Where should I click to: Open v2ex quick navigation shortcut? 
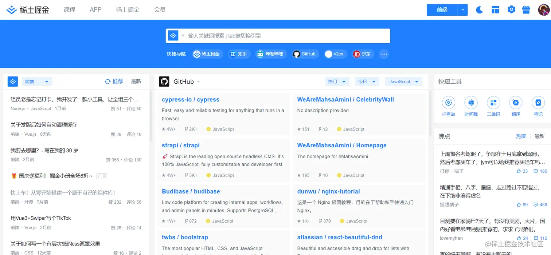(335, 54)
